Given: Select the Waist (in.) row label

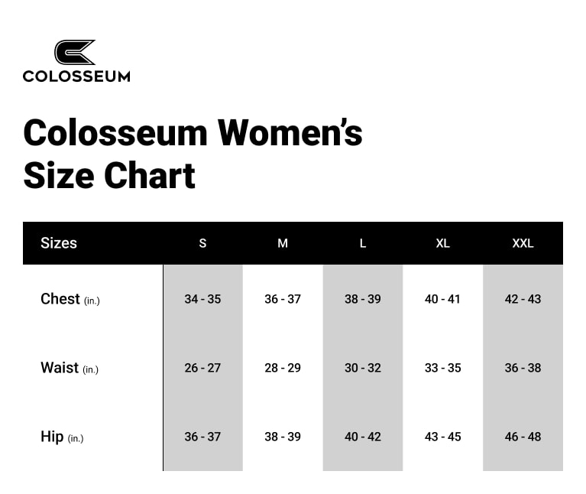Looking at the screenshot, I should tap(70, 368).
